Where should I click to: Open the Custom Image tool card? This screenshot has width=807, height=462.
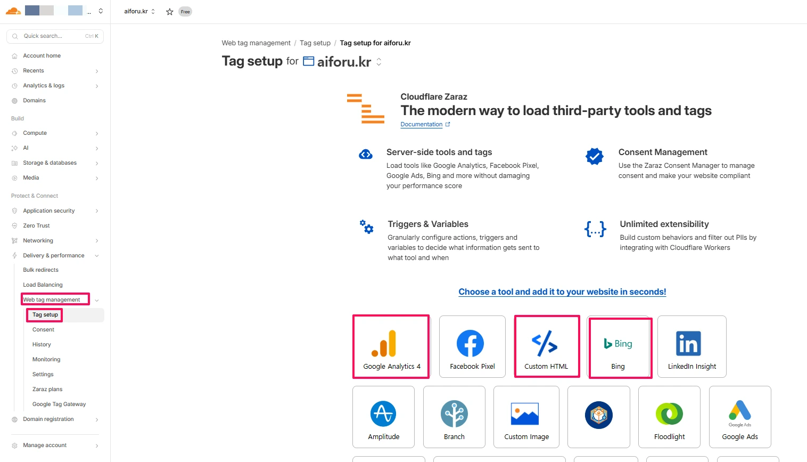[526, 417]
